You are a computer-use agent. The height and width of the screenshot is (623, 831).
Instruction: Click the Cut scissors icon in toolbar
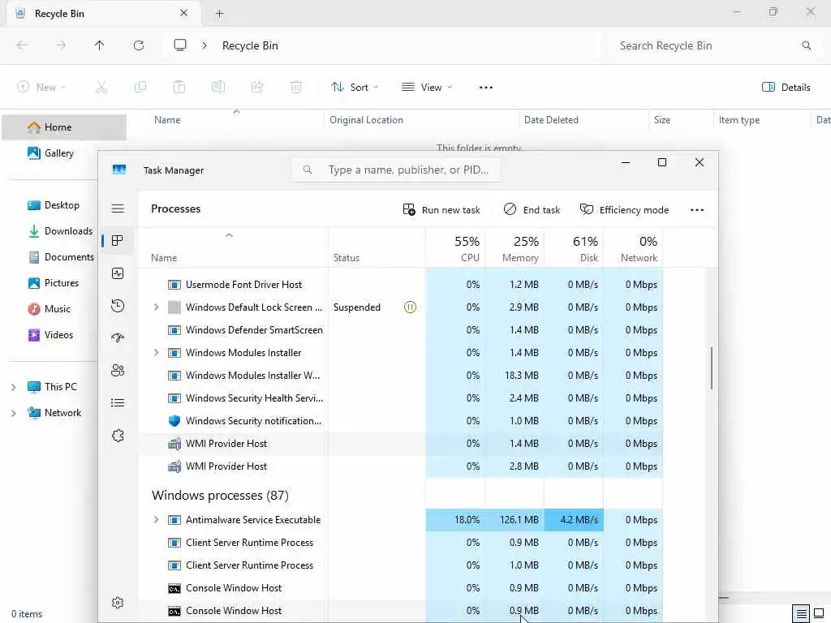pos(101,87)
